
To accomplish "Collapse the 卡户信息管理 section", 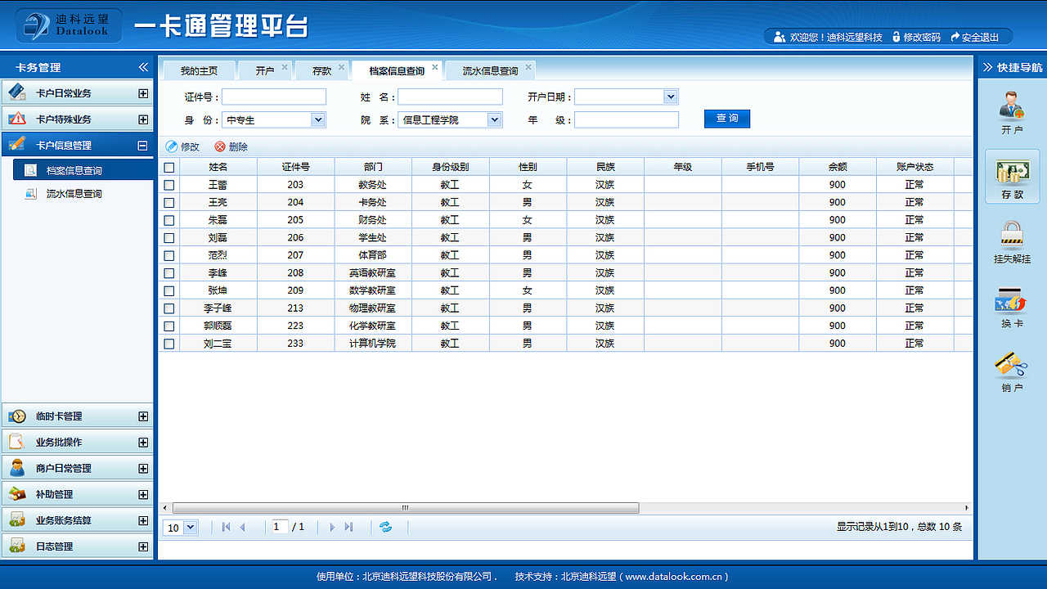I will click(x=143, y=146).
